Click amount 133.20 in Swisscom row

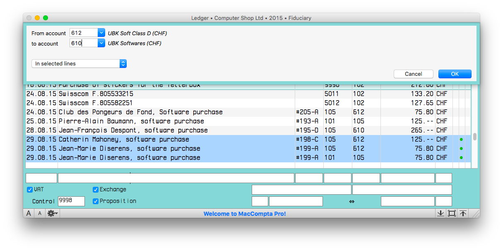pos(422,94)
